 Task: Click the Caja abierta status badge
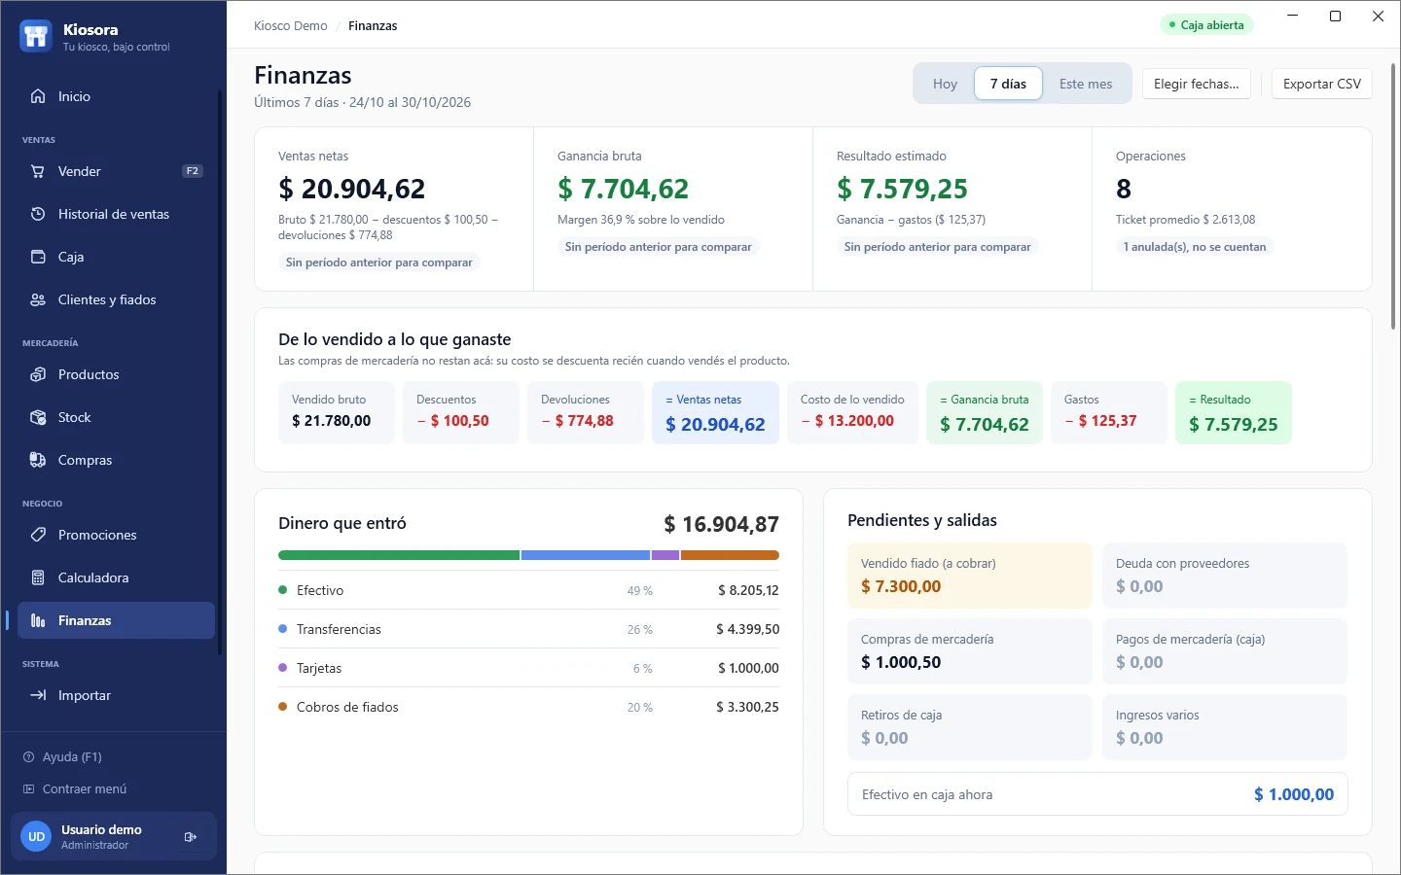1206,24
